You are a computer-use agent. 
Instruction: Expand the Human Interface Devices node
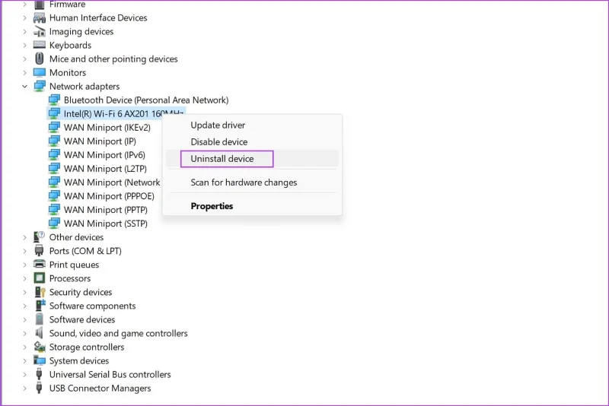[25, 17]
